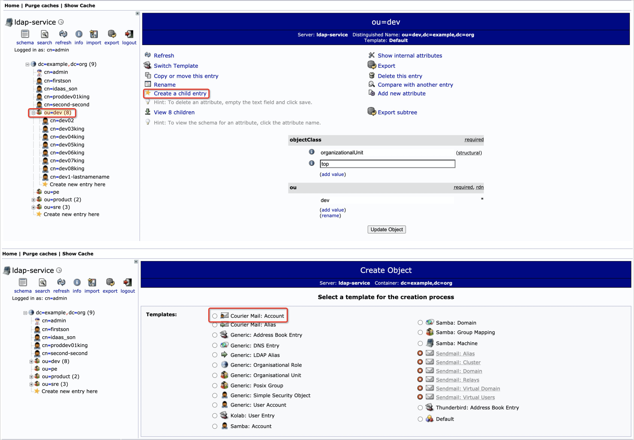Click the magnifier icon beside Compare with another entry
Screen dimensions: 634x440
[x=371, y=84]
